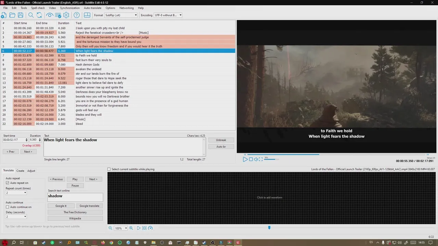Screen dimensions: 438x246
Task: Move the waveform position slider
Action: coord(269,228)
